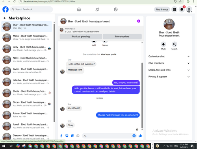Open the $1,000 3bed 1bath listing link
Viewport: 197px width, 149px height.
(x=82, y=31)
